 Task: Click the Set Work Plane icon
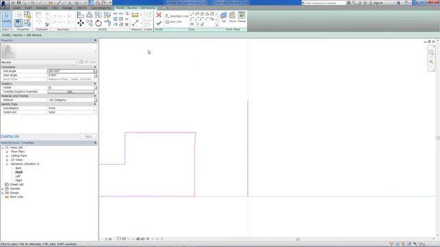(x=223, y=16)
